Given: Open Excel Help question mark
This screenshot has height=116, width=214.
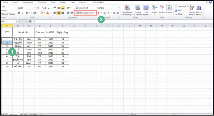Looking at the screenshot, I should pos(210,2).
